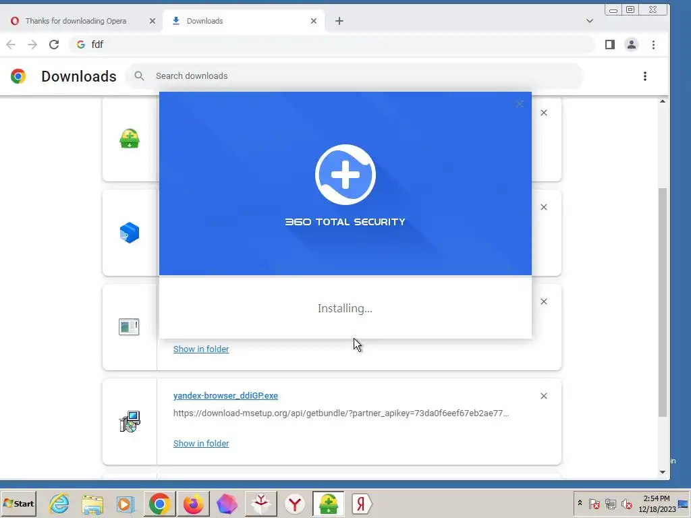The height and width of the screenshot is (518, 691).
Task: Open Yandex Browser red Y taskbar icon
Action: point(295,503)
